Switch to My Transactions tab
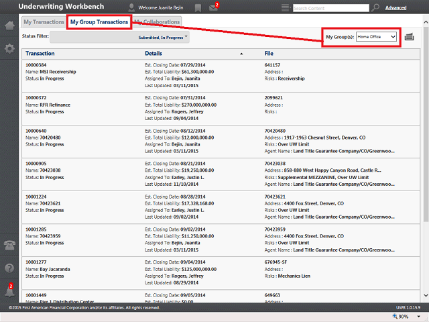The width and height of the screenshot is (429, 322). coord(44,22)
